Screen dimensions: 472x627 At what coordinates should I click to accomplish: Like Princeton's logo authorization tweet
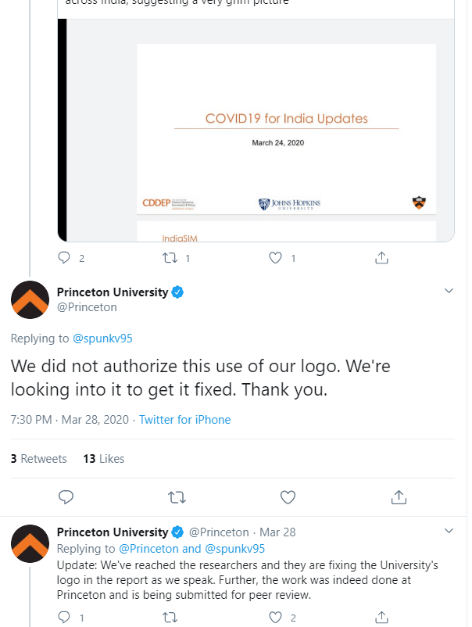point(288,496)
